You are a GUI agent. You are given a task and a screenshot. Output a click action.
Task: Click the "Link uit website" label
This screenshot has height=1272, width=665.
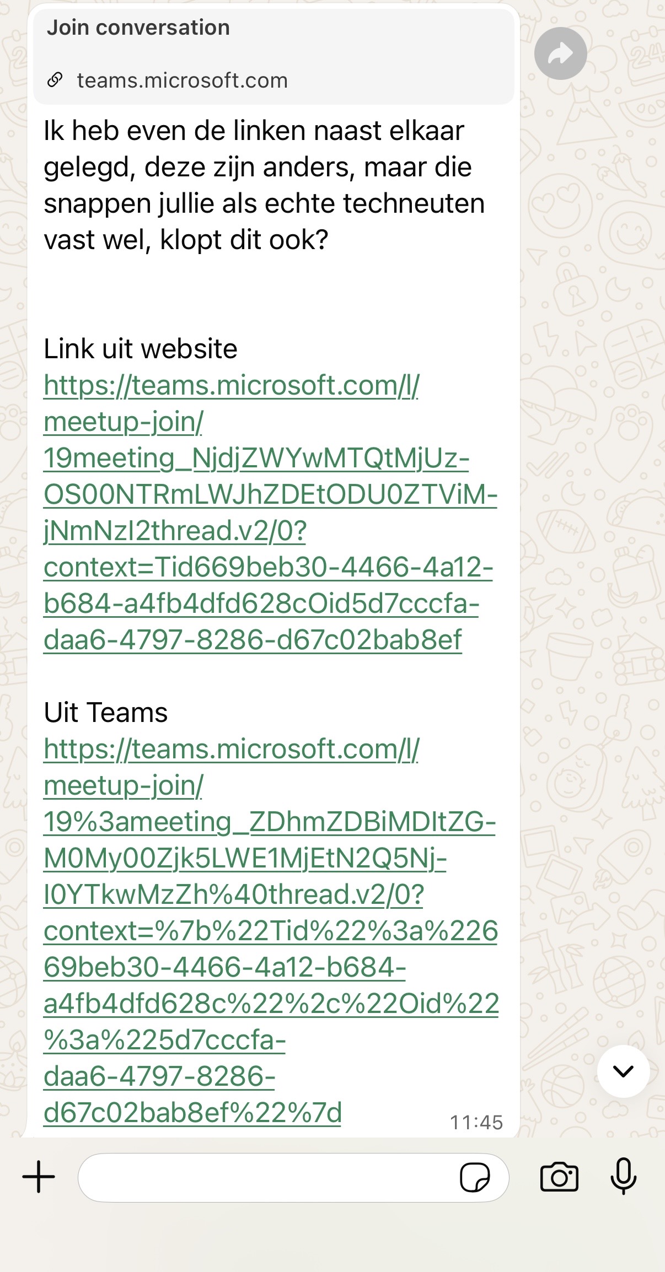pos(141,349)
